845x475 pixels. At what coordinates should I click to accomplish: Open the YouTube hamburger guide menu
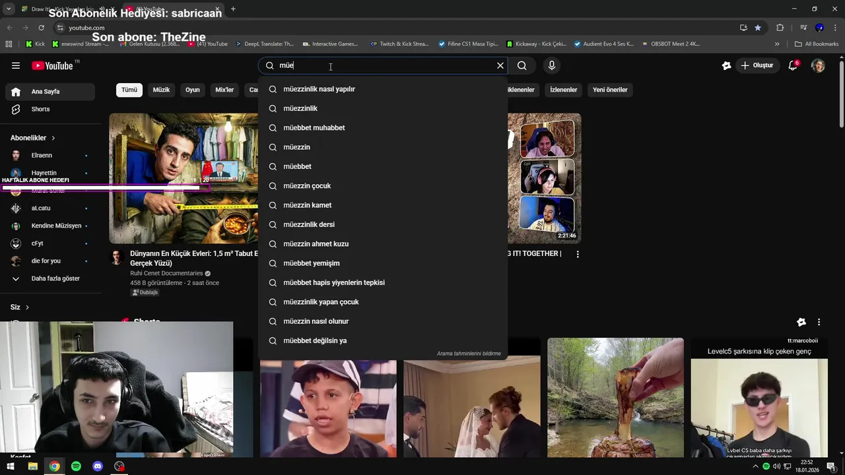pos(16,65)
